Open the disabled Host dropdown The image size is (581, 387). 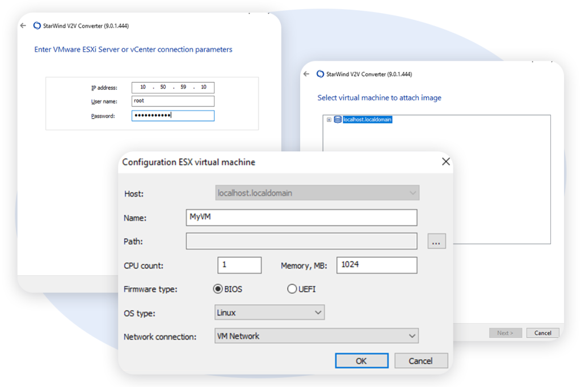tap(317, 193)
